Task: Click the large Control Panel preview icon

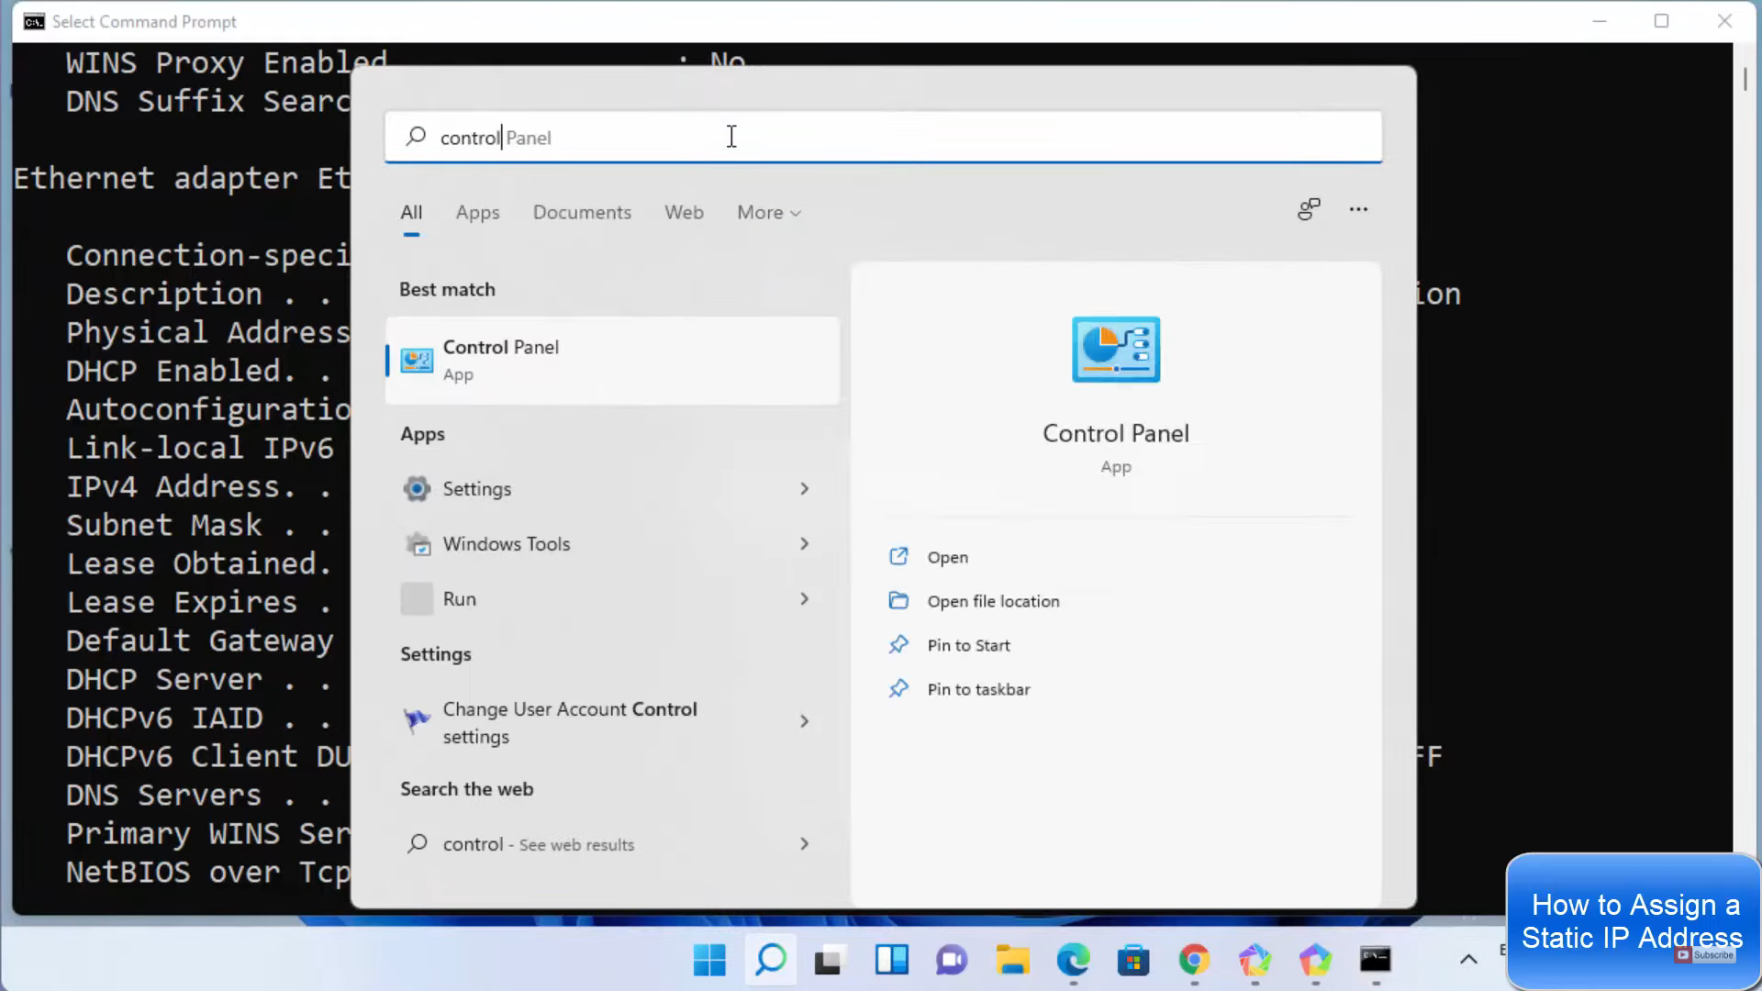Action: click(x=1115, y=350)
